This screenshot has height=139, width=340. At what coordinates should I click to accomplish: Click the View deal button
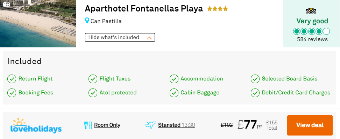(x=310, y=125)
